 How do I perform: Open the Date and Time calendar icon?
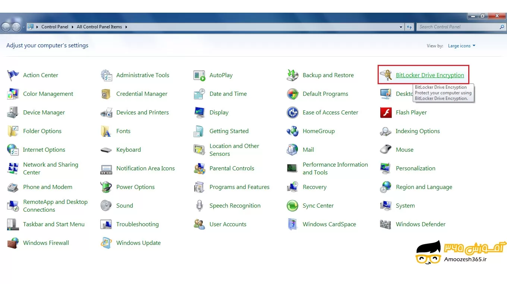199,94
